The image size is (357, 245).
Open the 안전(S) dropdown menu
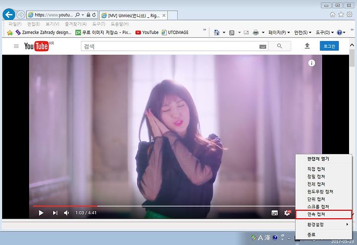click(x=302, y=33)
